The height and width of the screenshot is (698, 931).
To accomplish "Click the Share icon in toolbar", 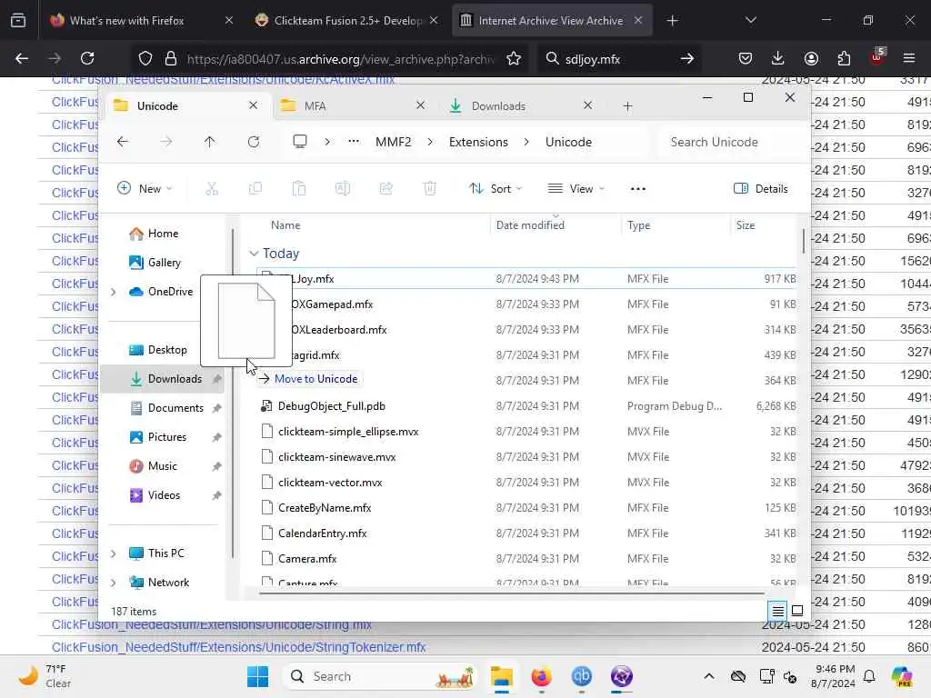I will click(385, 189).
